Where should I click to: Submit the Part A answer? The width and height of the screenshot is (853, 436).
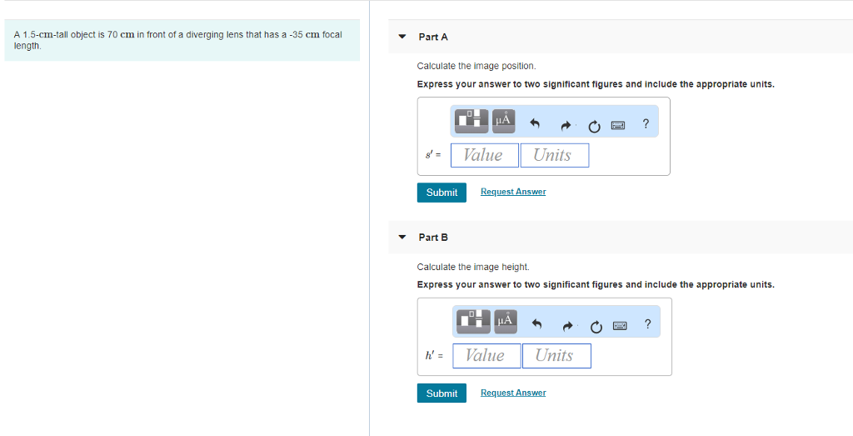coord(441,193)
